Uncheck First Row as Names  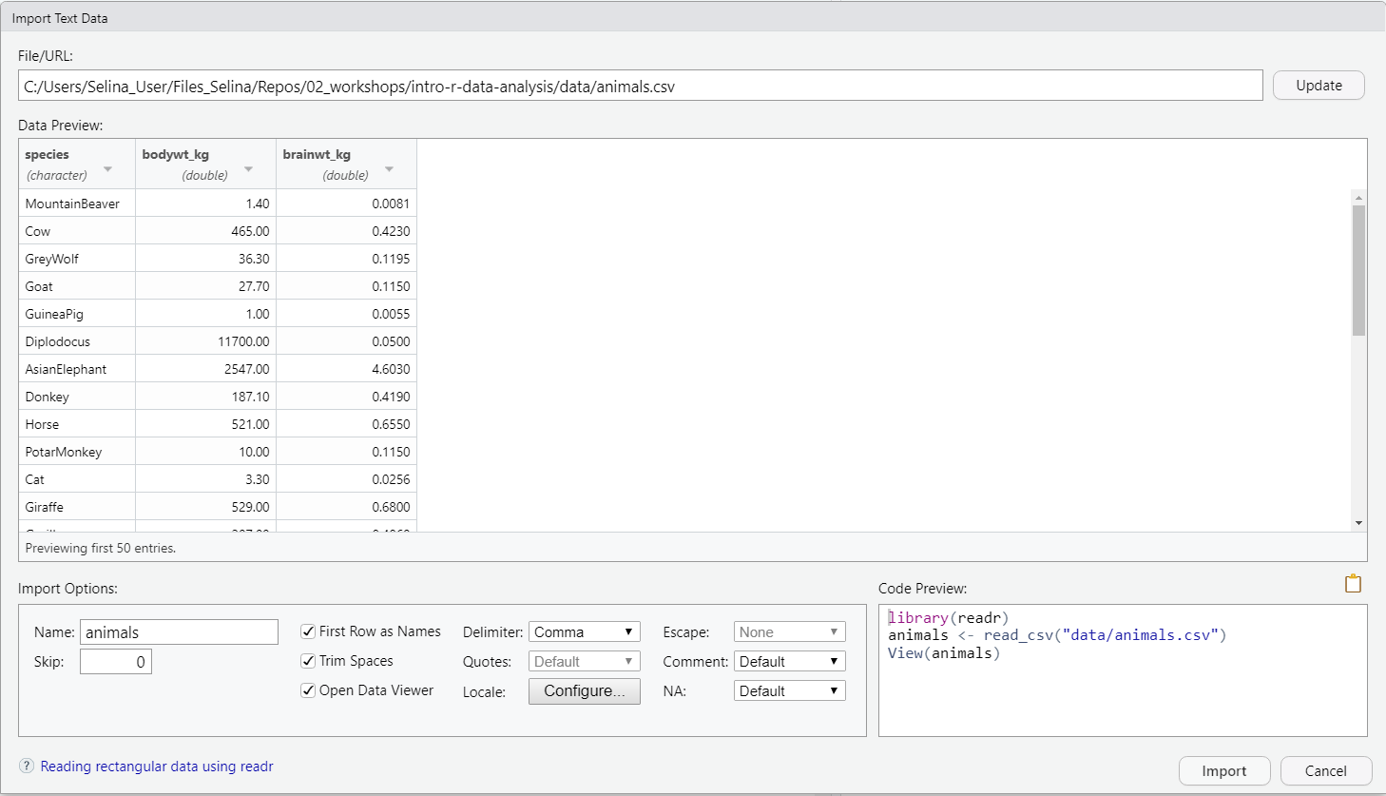coord(308,631)
